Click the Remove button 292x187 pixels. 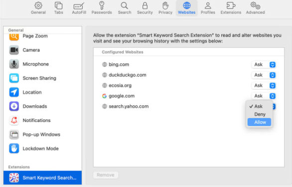coord(106,175)
